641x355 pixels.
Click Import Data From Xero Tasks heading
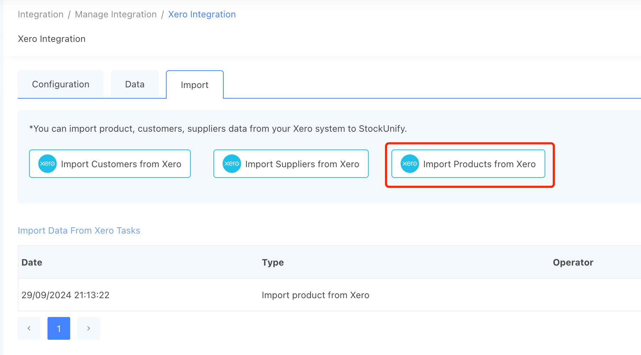click(x=79, y=231)
